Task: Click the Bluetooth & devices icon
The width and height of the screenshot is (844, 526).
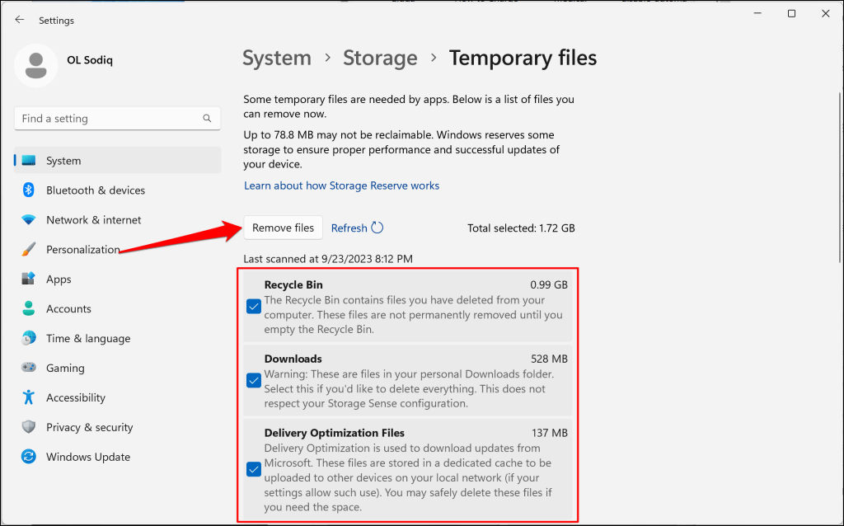Action: pos(29,190)
